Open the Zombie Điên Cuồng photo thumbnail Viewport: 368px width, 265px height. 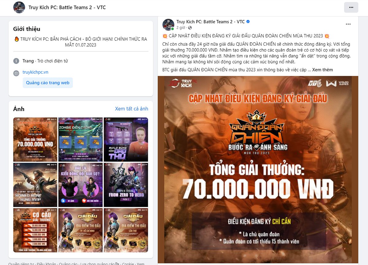(x=80, y=139)
